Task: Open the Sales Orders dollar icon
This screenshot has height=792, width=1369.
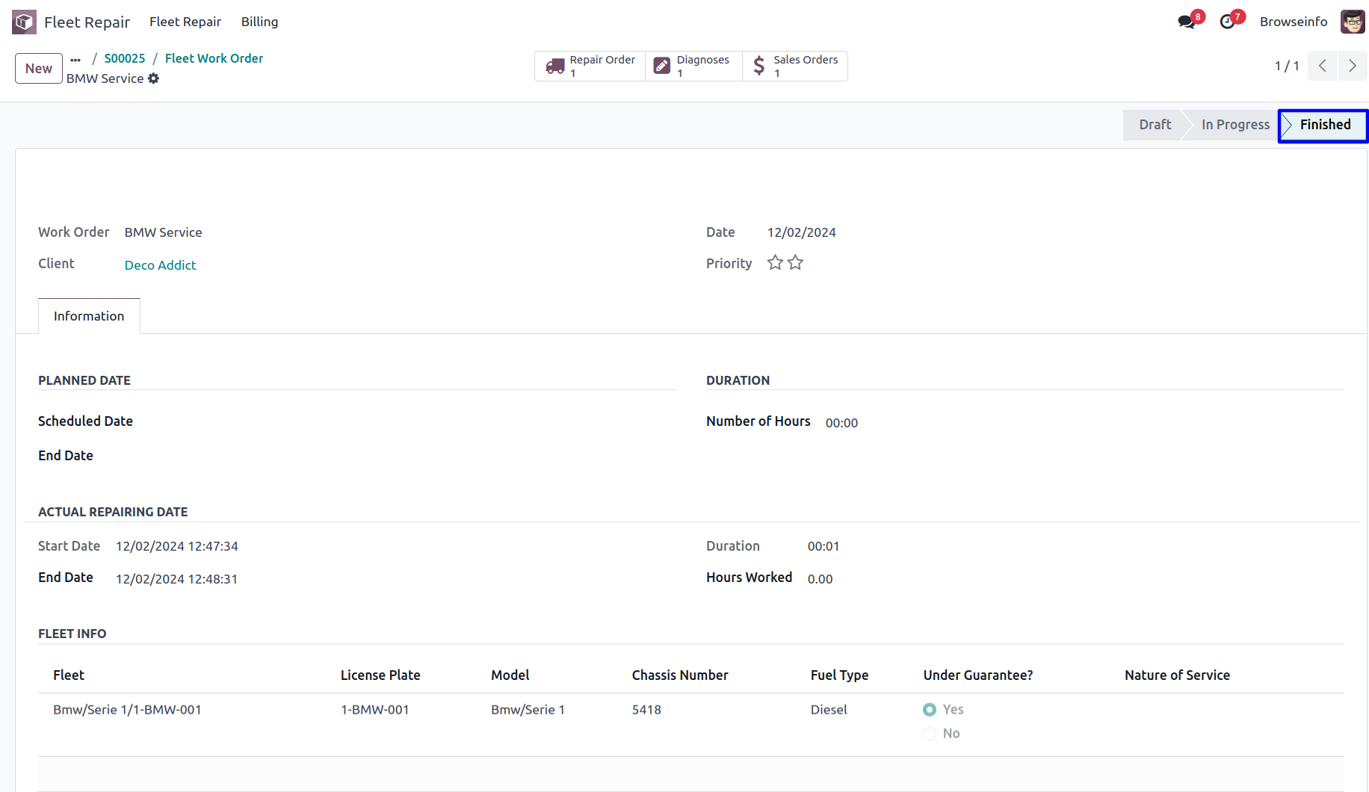Action: pyautogui.click(x=759, y=66)
